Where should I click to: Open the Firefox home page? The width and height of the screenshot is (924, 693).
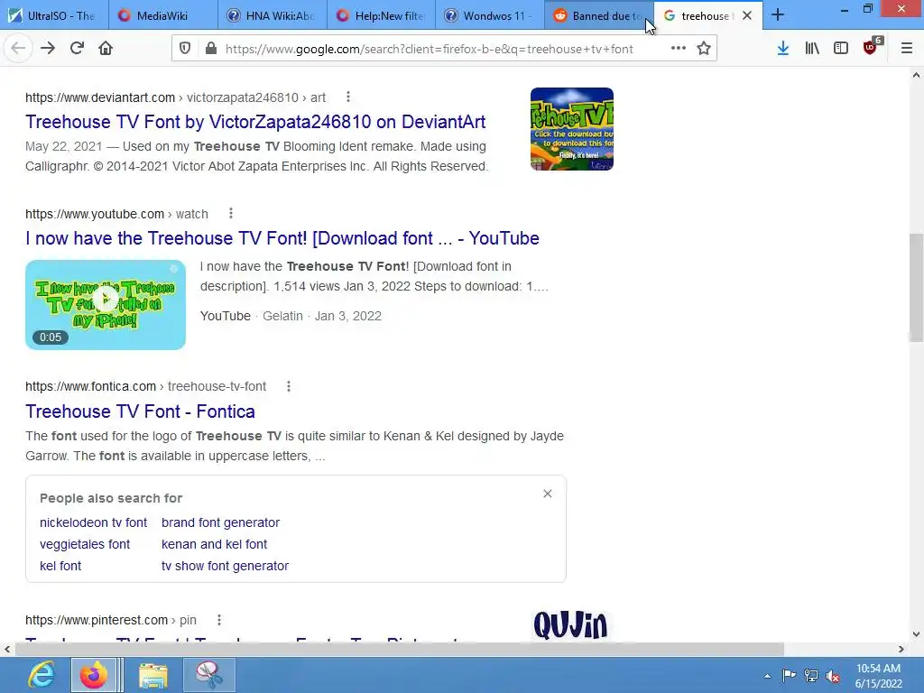coord(106,49)
